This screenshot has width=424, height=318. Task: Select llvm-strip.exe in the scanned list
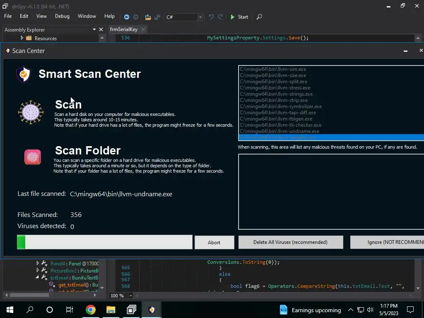pyautogui.click(x=332, y=100)
